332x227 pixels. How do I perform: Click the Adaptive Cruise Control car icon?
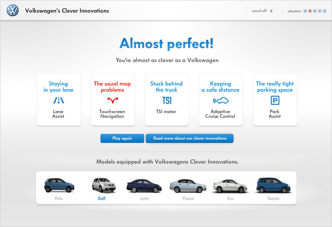(221, 101)
